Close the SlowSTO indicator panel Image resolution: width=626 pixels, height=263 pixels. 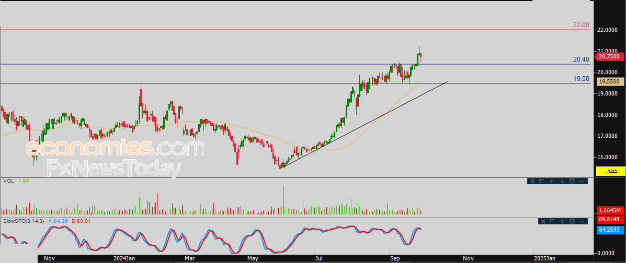(x=543, y=221)
